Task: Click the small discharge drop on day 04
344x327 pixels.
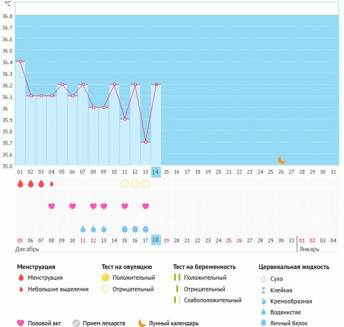Action: point(52,184)
